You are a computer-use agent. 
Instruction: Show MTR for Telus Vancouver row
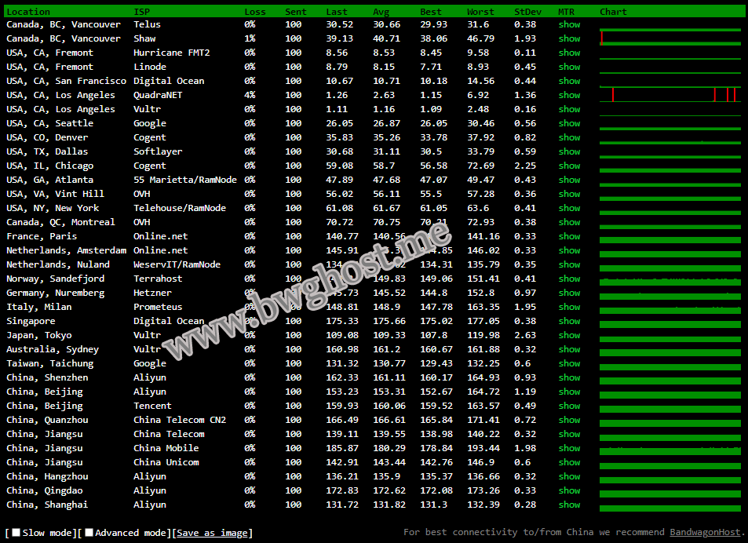[569, 24]
